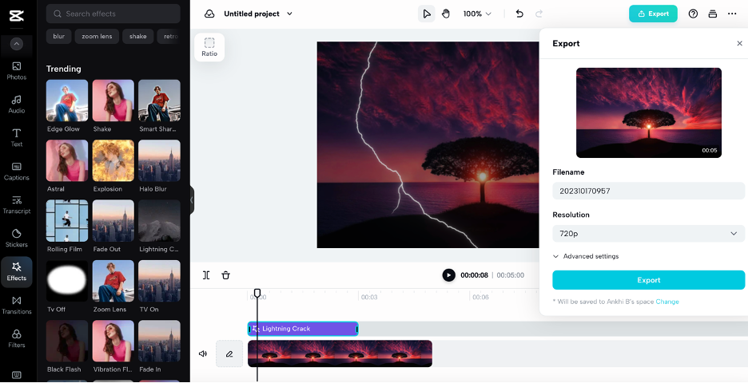The height and width of the screenshot is (383, 748).
Task: Select the Shake effect thumbnail
Action: pos(113,101)
